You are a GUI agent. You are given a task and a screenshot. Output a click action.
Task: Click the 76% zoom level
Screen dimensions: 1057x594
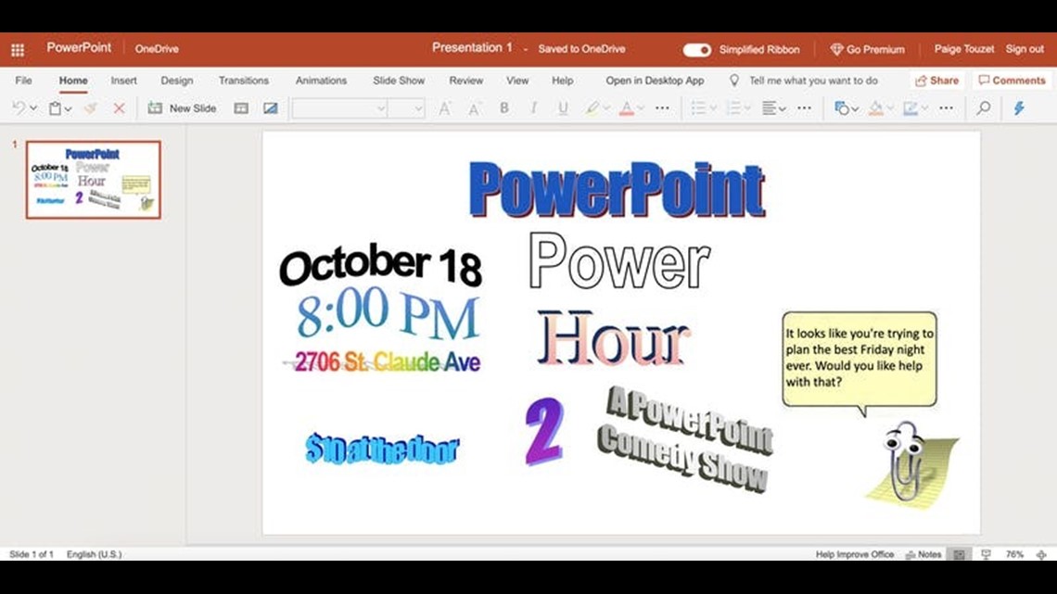1014,554
